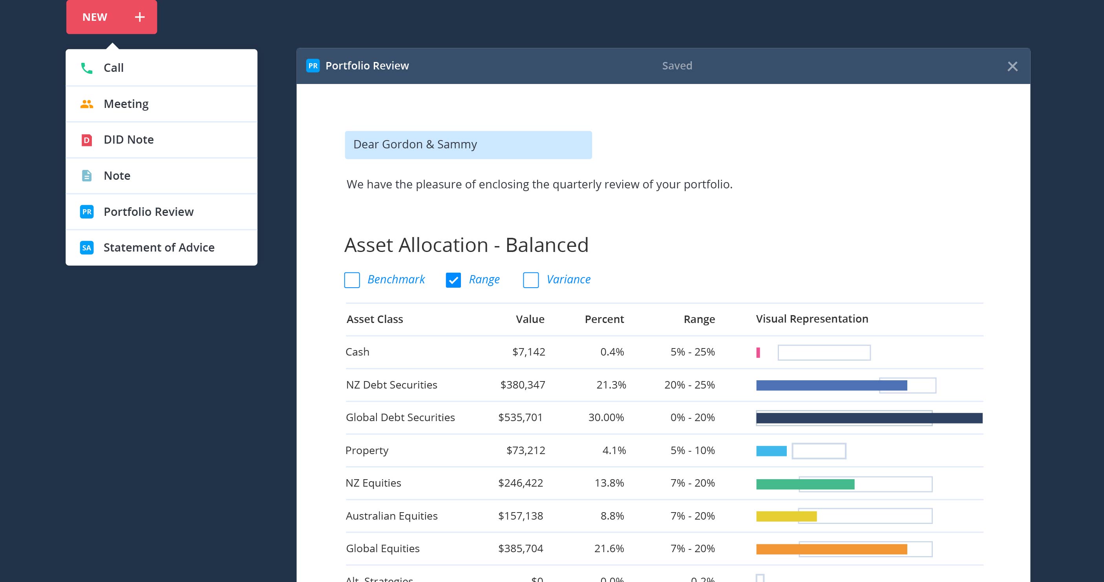Click the 5% - 10% range cell

(693, 451)
